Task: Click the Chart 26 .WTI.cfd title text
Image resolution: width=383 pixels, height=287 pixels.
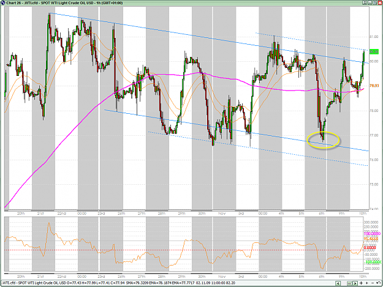Action: (64, 3)
